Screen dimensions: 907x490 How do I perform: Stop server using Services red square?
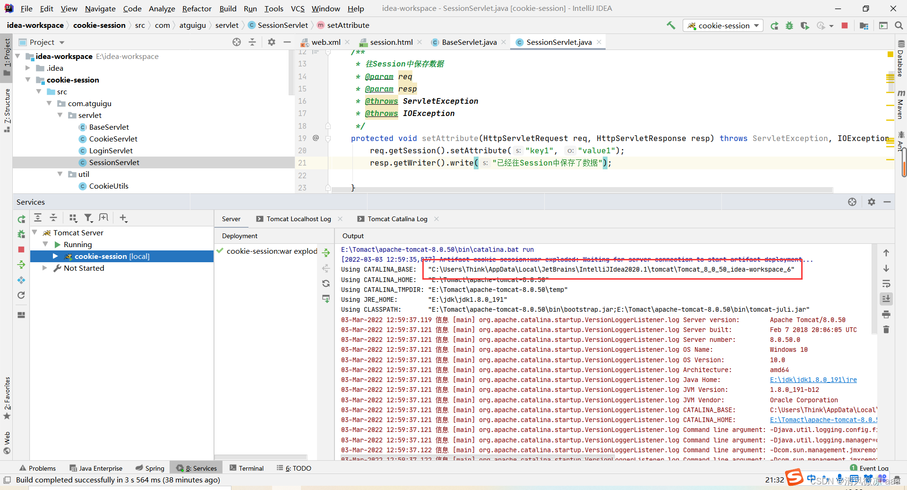21,249
